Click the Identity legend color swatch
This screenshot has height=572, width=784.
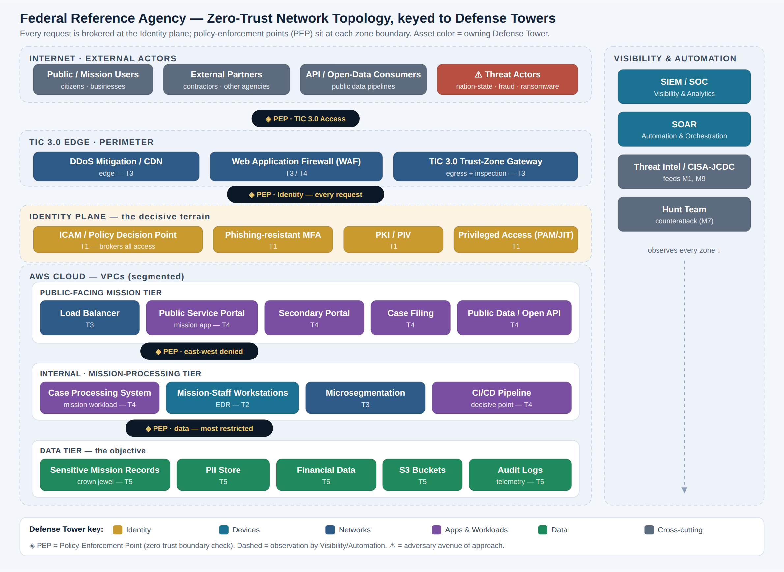click(x=118, y=530)
